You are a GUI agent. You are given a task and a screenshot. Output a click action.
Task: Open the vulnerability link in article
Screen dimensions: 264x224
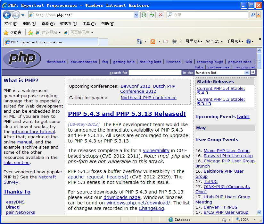(x=156, y=151)
